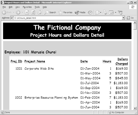Print the page with the printer icon
Image resolution: width=138 pixels, height=115 pixels.
point(105,13)
